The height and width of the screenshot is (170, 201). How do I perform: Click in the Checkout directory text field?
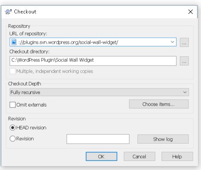[93, 61]
